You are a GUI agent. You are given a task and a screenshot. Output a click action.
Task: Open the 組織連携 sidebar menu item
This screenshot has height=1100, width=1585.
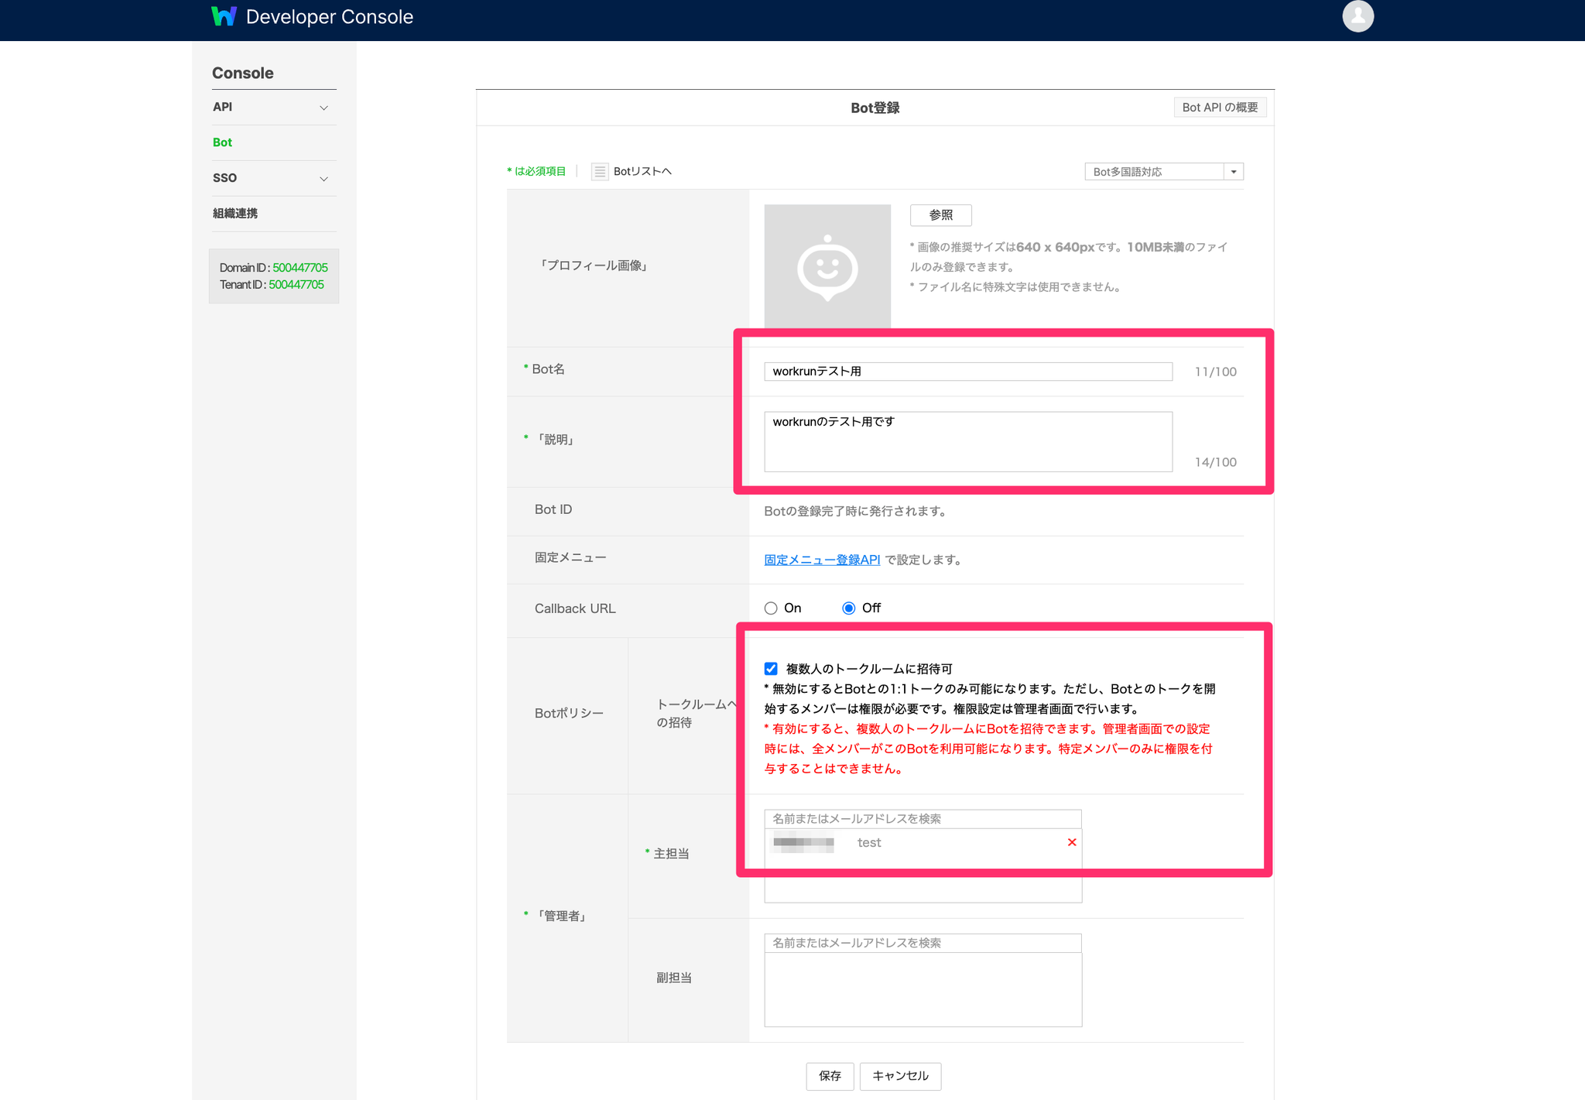point(235,214)
